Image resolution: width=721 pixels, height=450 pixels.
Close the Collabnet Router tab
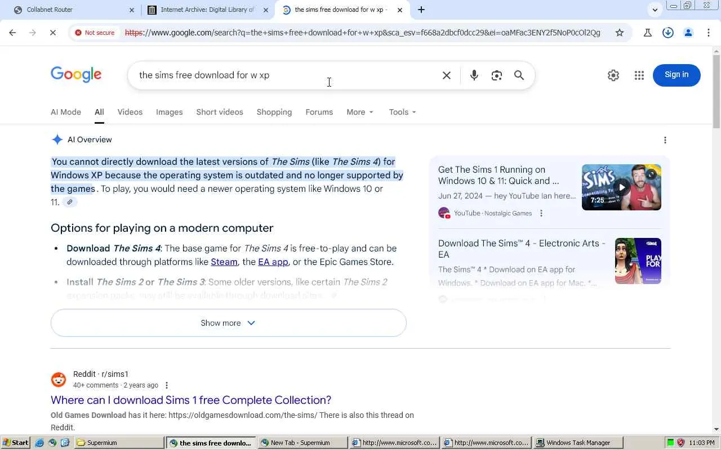(132, 10)
